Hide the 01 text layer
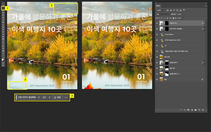The width and height of the screenshot is (211, 132). [157, 46]
